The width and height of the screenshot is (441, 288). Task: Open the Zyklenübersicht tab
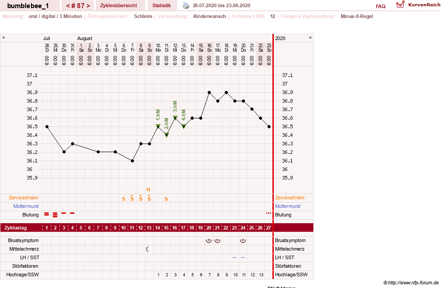pyautogui.click(x=118, y=5)
